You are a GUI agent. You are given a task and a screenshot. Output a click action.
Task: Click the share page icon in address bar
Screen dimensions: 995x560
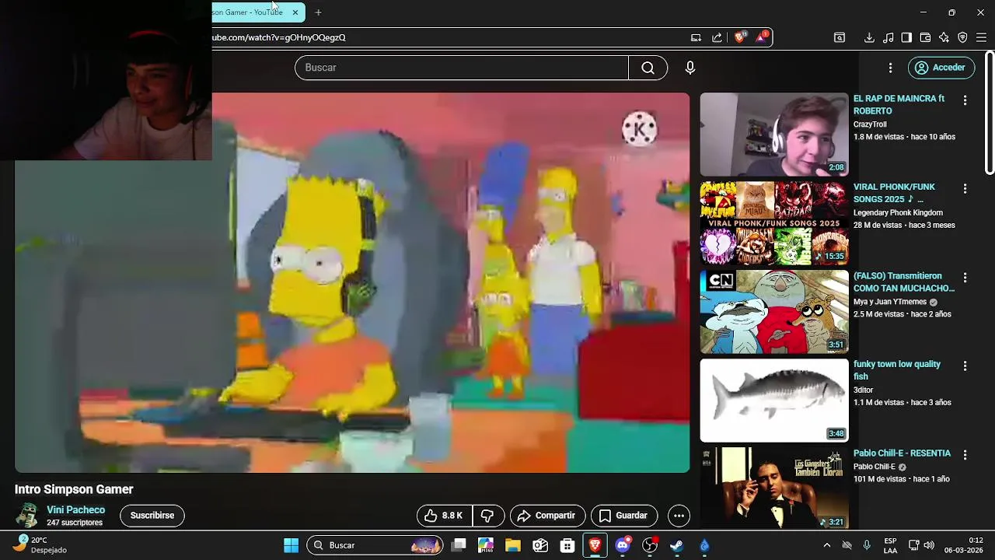coord(717,37)
